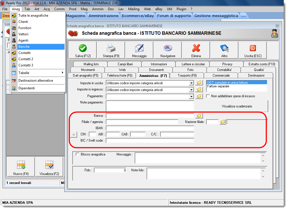Open the Plugin menu
This screenshot has height=210, width=288.
click(181, 9)
